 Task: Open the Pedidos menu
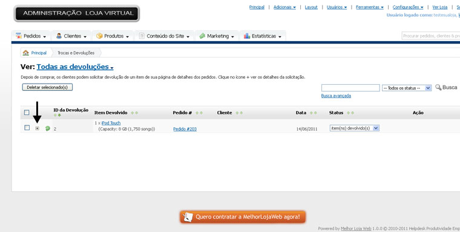tap(31, 36)
